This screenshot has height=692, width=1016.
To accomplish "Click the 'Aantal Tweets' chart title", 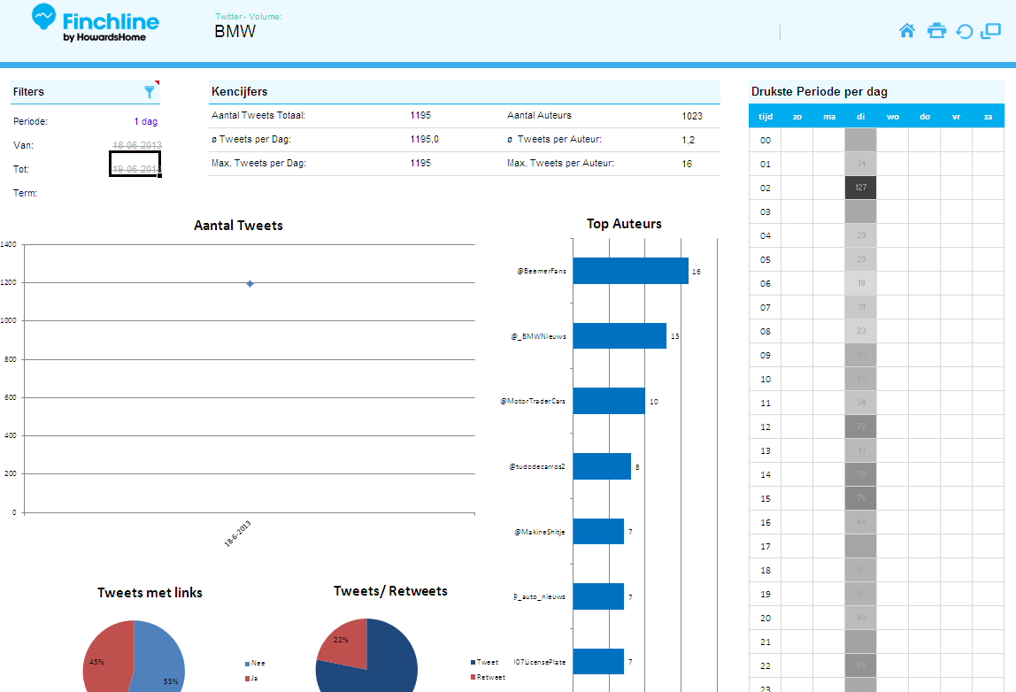I will coord(238,226).
